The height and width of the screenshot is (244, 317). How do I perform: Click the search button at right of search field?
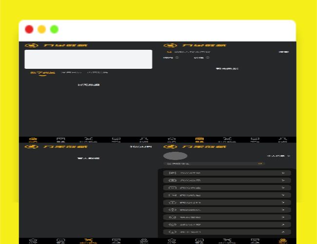[x=283, y=52]
